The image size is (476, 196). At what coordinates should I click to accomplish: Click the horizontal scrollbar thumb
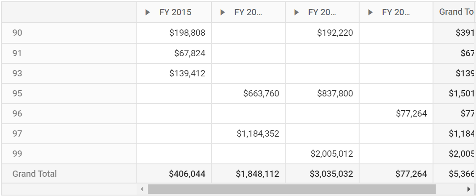(x=292, y=189)
